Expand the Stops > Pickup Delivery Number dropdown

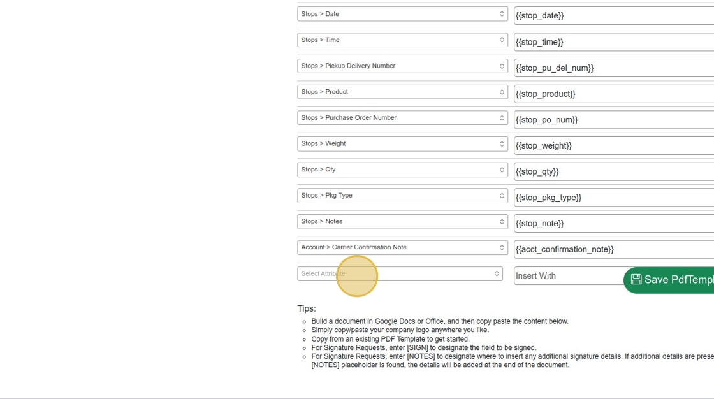[x=402, y=66]
